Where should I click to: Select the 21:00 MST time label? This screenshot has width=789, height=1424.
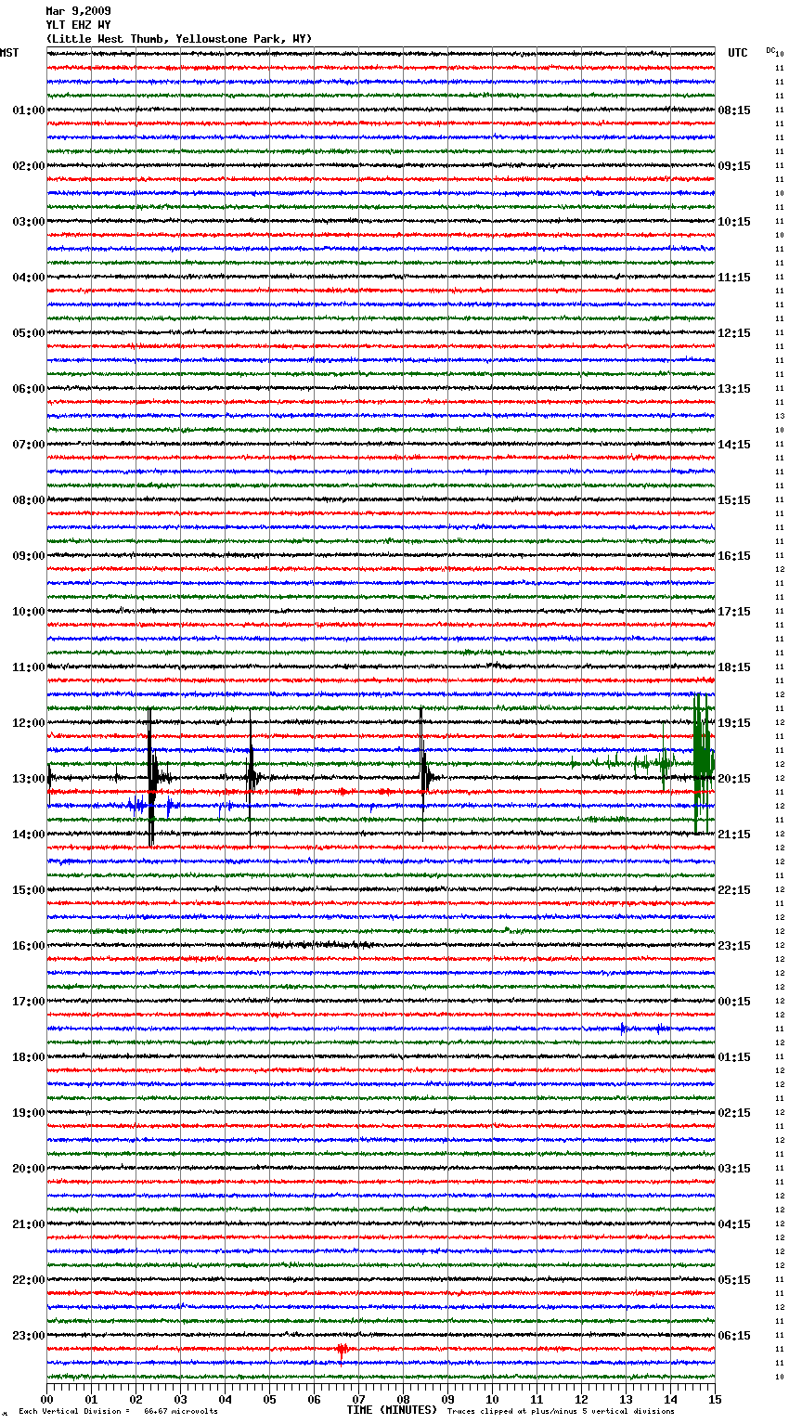(29, 1224)
